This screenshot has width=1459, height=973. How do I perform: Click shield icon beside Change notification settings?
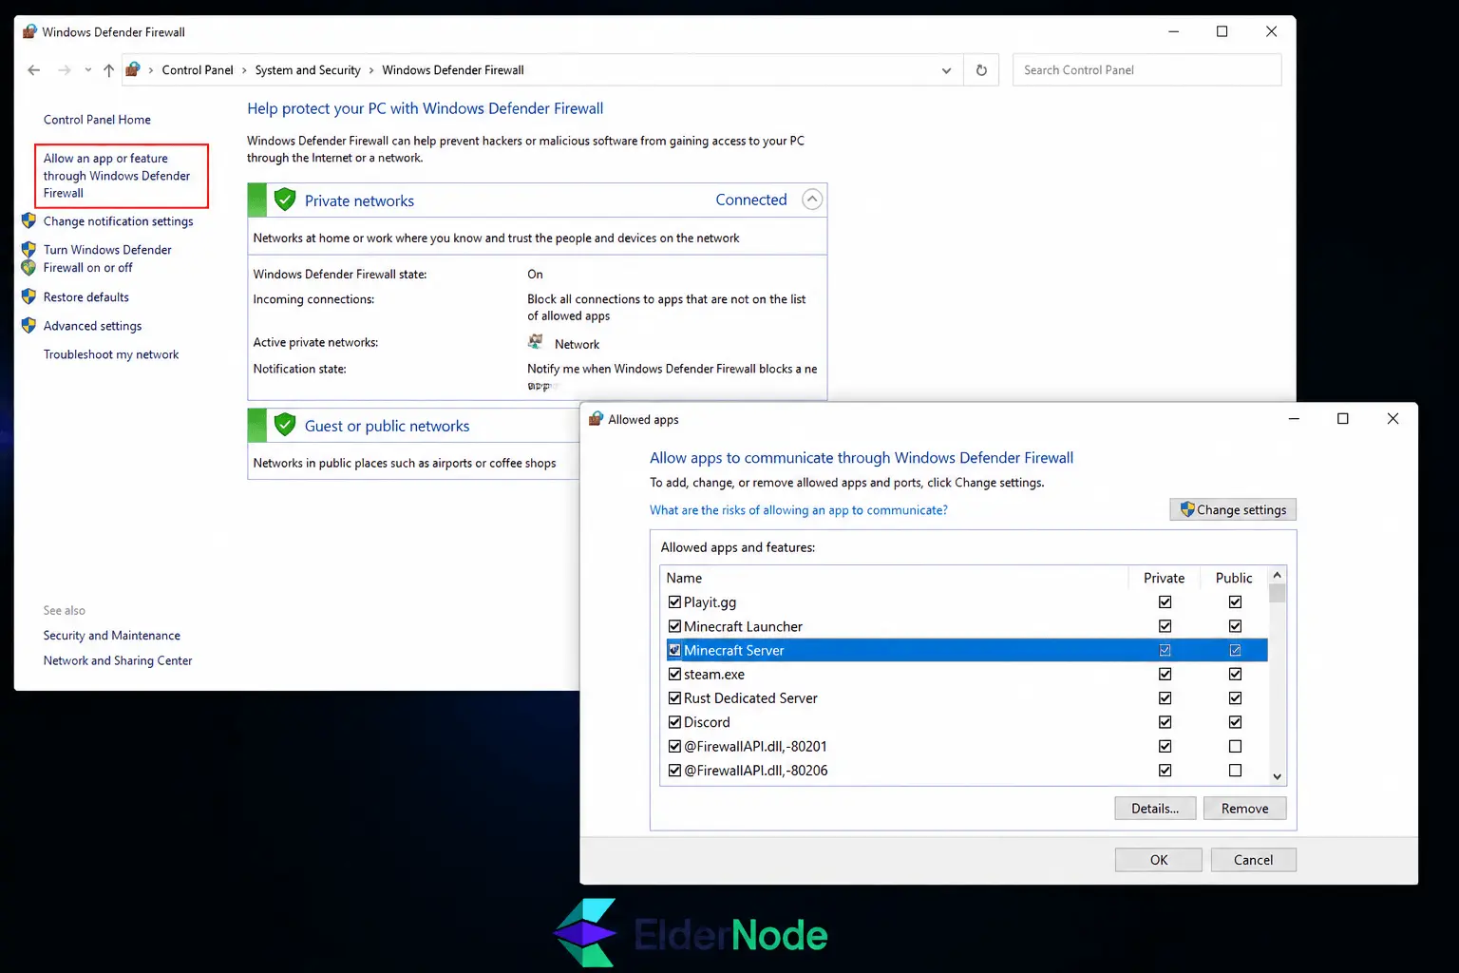point(28,220)
